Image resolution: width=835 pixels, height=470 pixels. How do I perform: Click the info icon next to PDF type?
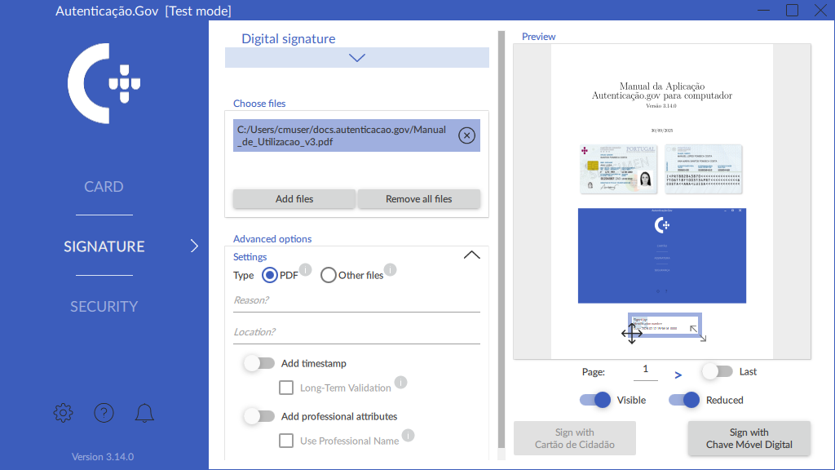[306, 269]
